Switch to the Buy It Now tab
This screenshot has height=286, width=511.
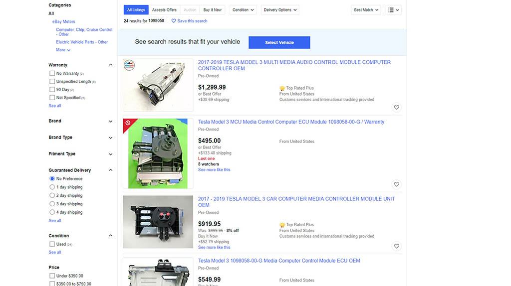213,10
